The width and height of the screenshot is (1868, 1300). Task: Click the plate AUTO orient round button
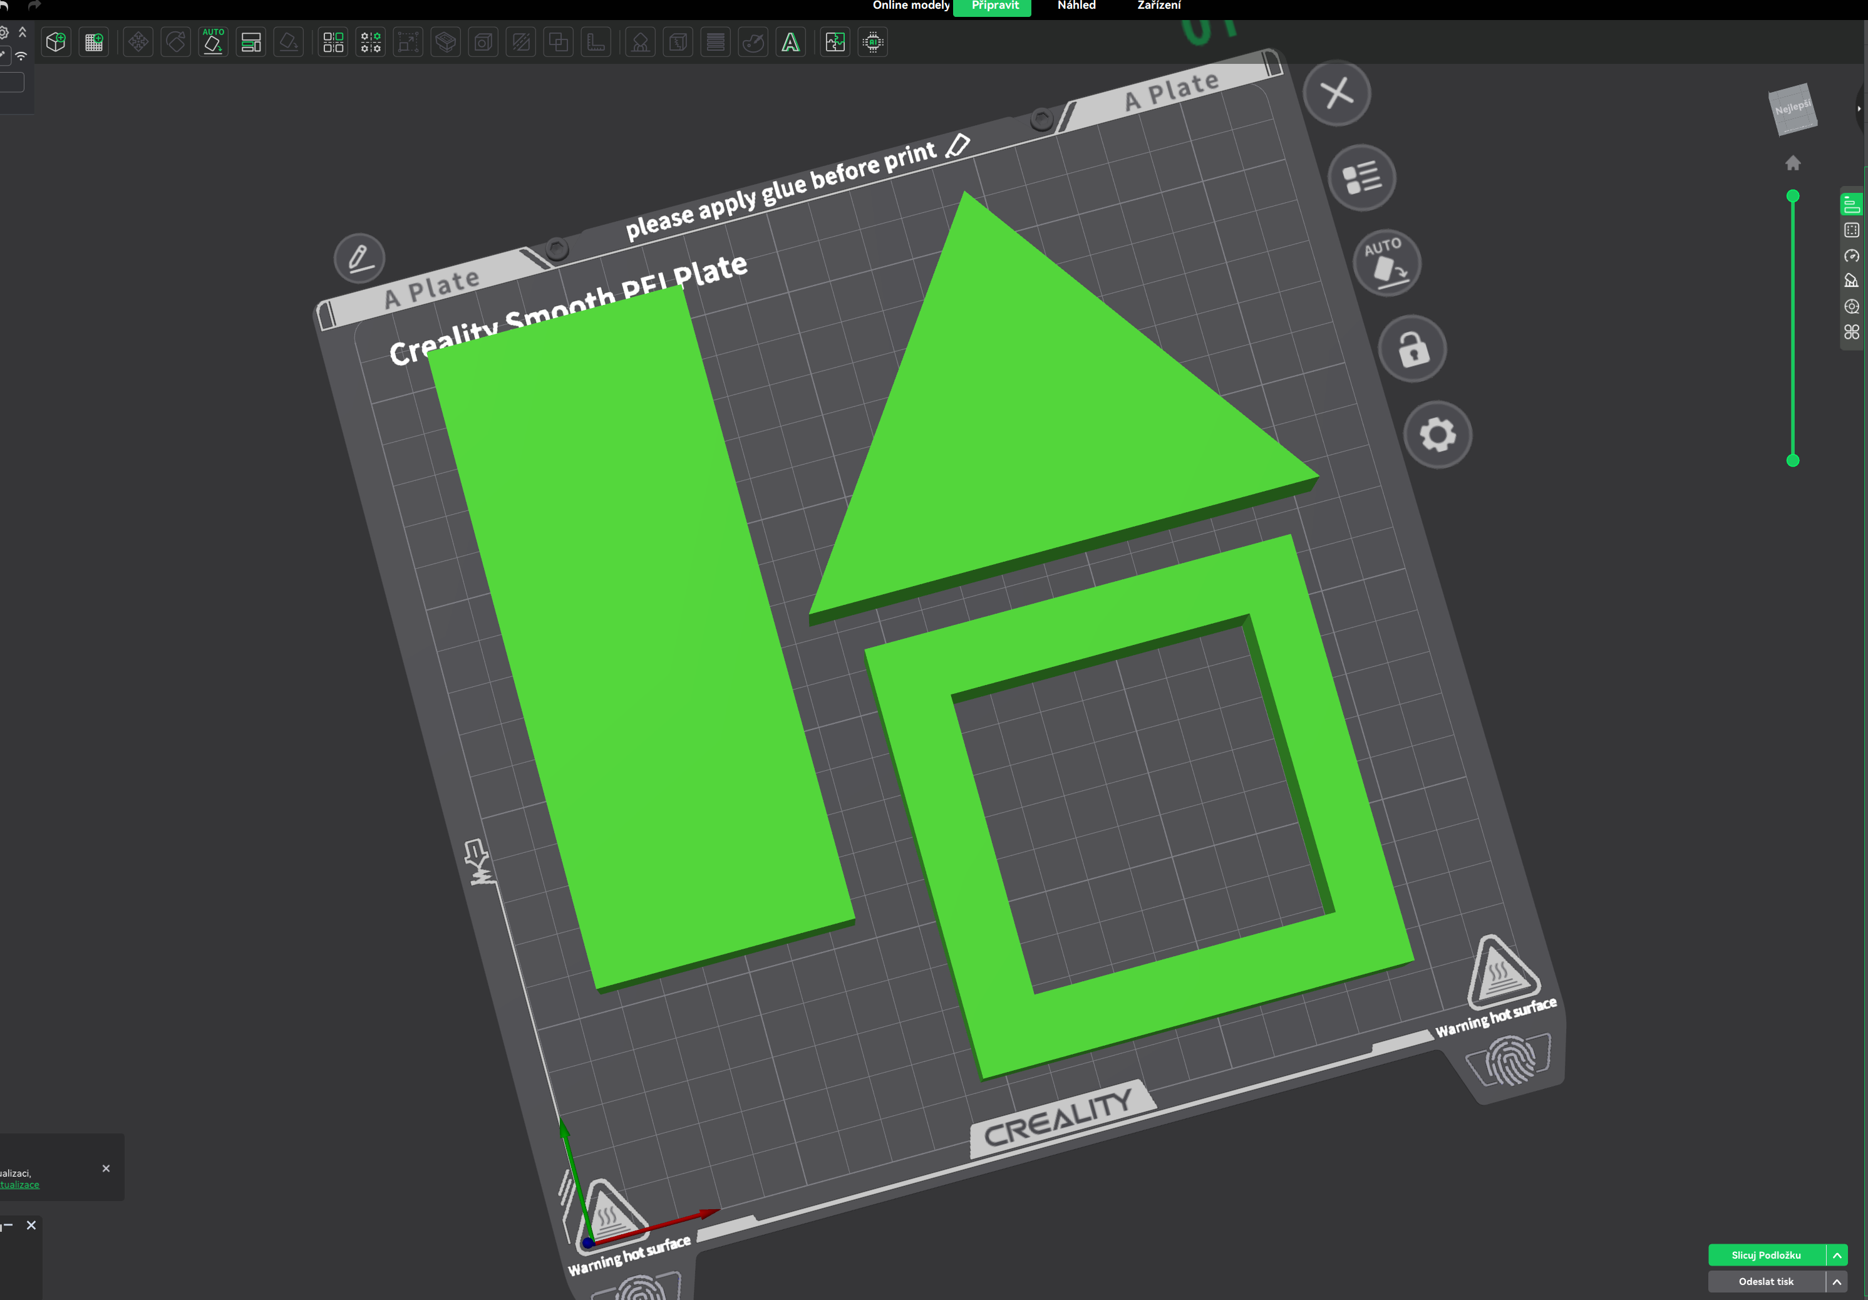(x=1387, y=263)
